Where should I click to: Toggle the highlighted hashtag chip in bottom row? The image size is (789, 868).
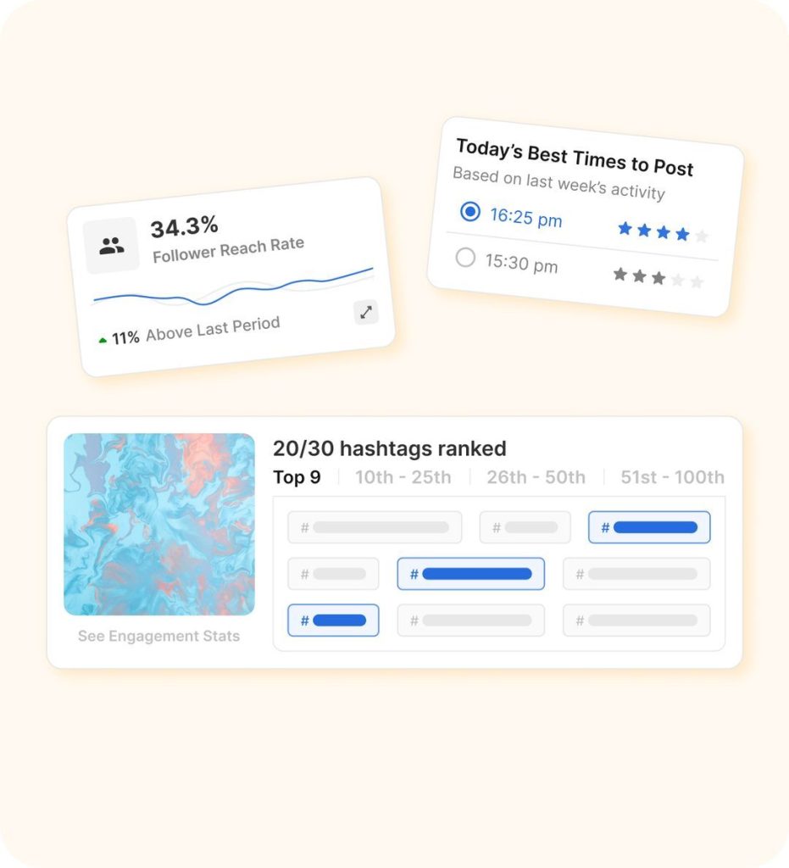pos(333,620)
